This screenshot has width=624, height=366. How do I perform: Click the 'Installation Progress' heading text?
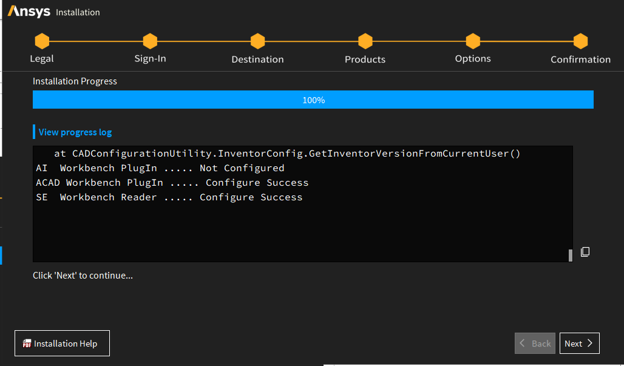(x=75, y=81)
